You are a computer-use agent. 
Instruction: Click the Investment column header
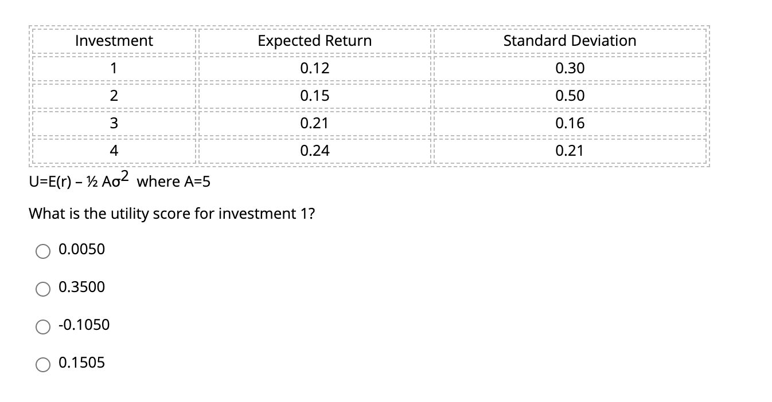click(x=114, y=40)
